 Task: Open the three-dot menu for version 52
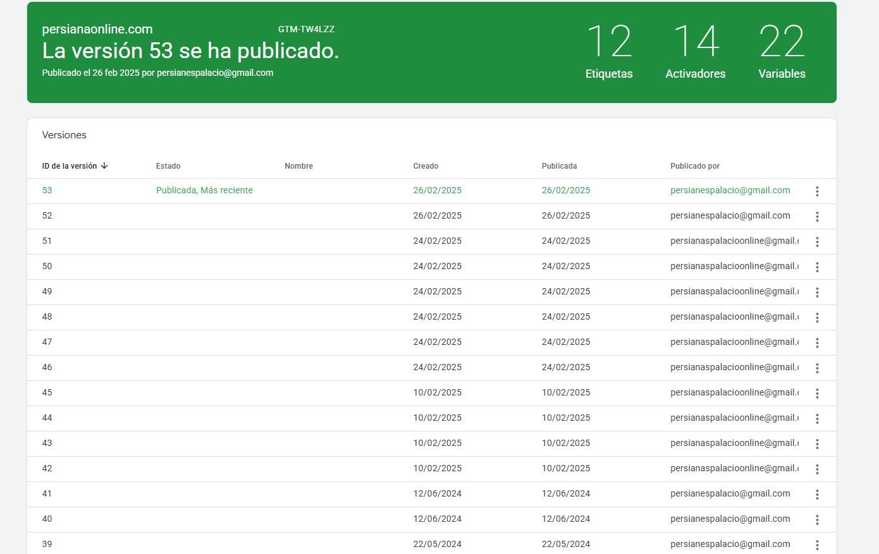(x=817, y=217)
